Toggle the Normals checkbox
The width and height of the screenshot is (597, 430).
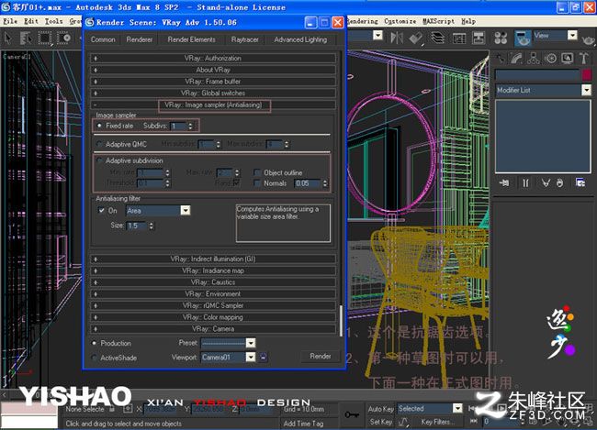click(x=257, y=183)
